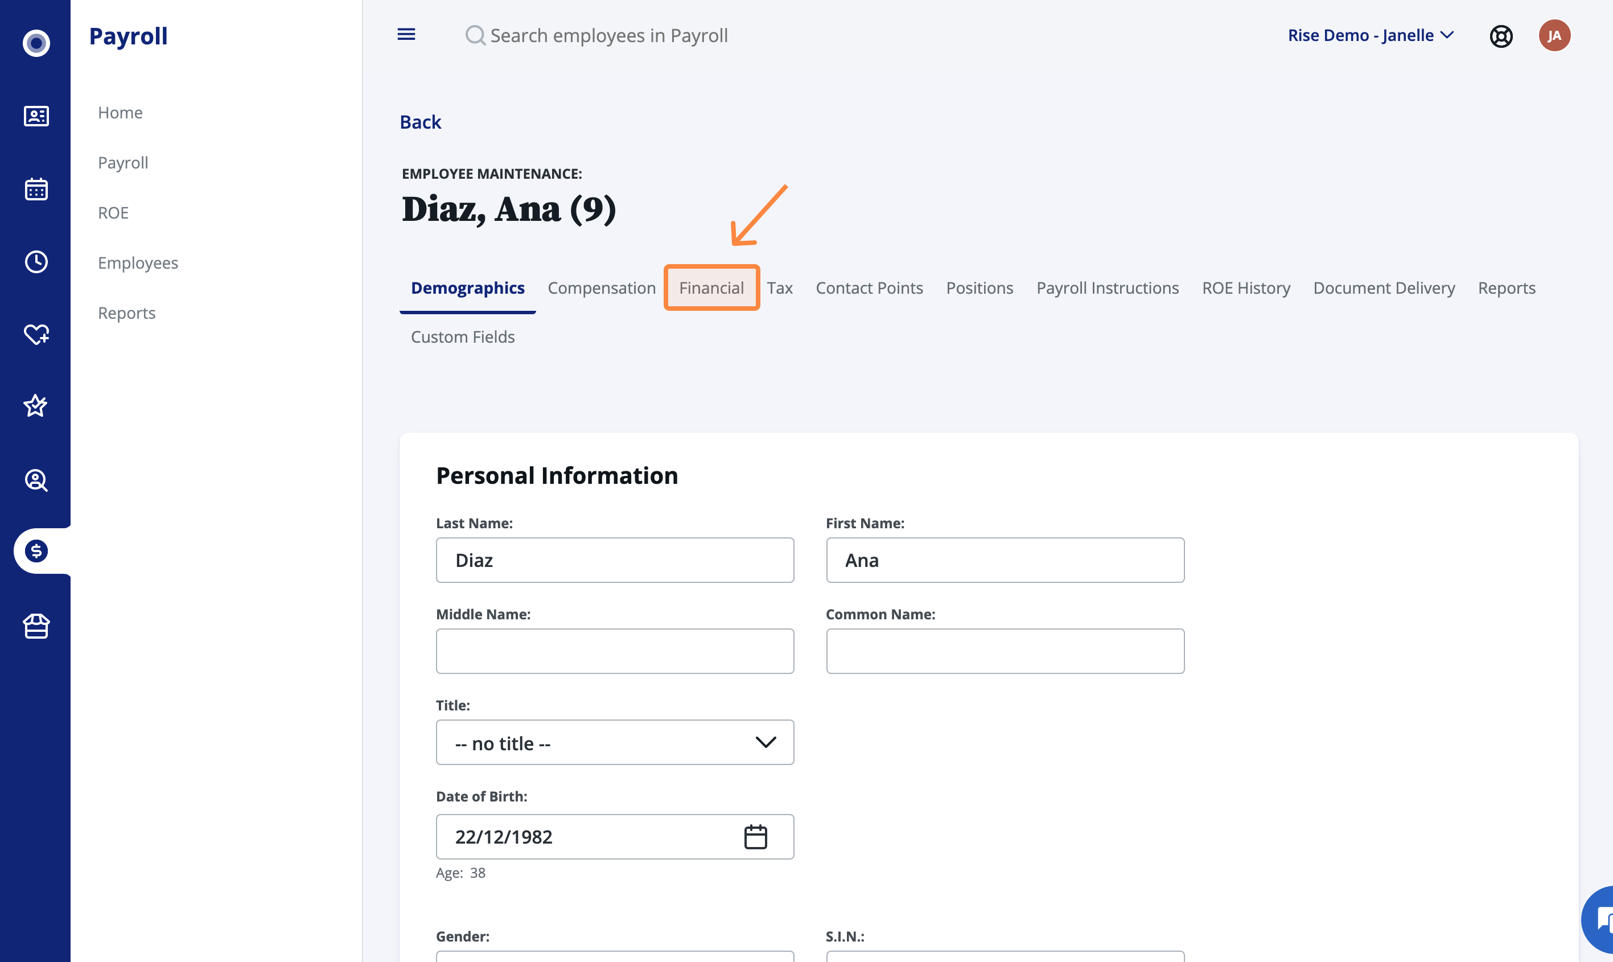The height and width of the screenshot is (962, 1613).
Task: Open the star recognition sidebar icon
Action: (36, 406)
